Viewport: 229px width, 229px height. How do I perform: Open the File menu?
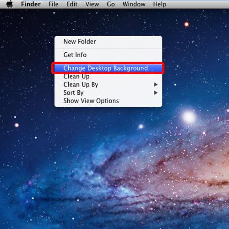[x=53, y=4]
